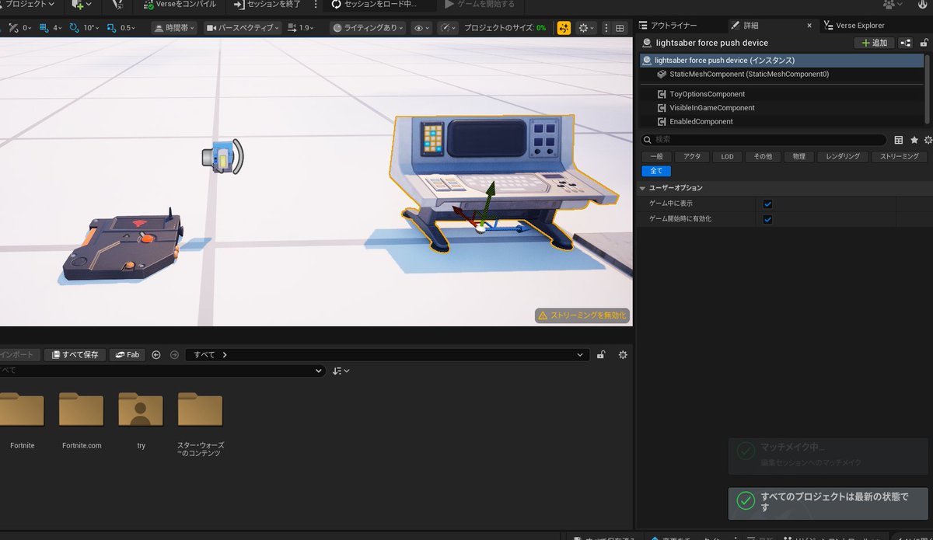933x540 pixels.
Task: Open the 時間帯 time of day dropdown
Action: [x=174, y=28]
